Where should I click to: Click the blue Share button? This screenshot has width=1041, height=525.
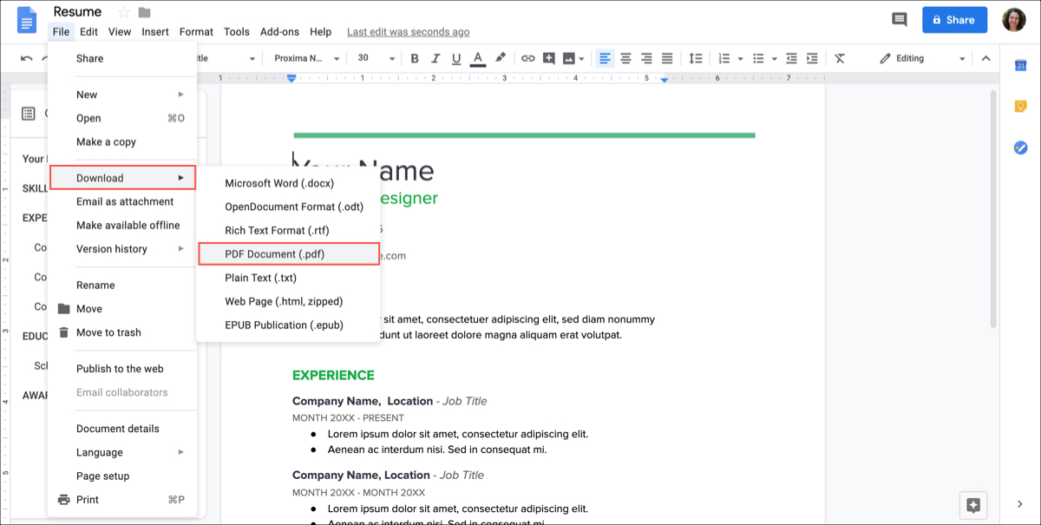[954, 19]
